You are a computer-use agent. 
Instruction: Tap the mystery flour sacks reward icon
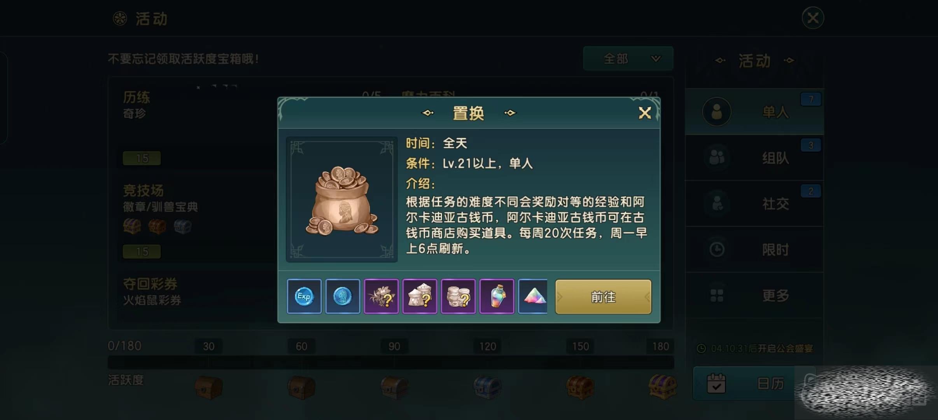coord(420,296)
